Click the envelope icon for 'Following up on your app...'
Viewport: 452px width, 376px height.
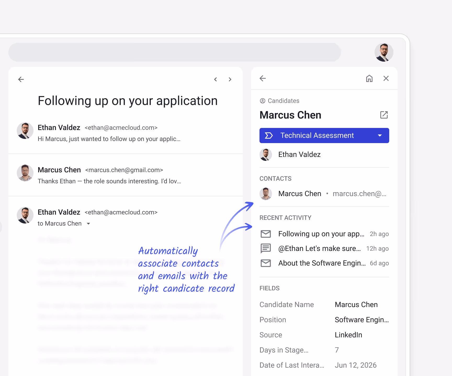click(266, 234)
